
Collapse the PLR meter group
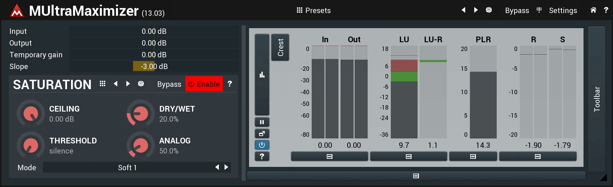coord(473,157)
